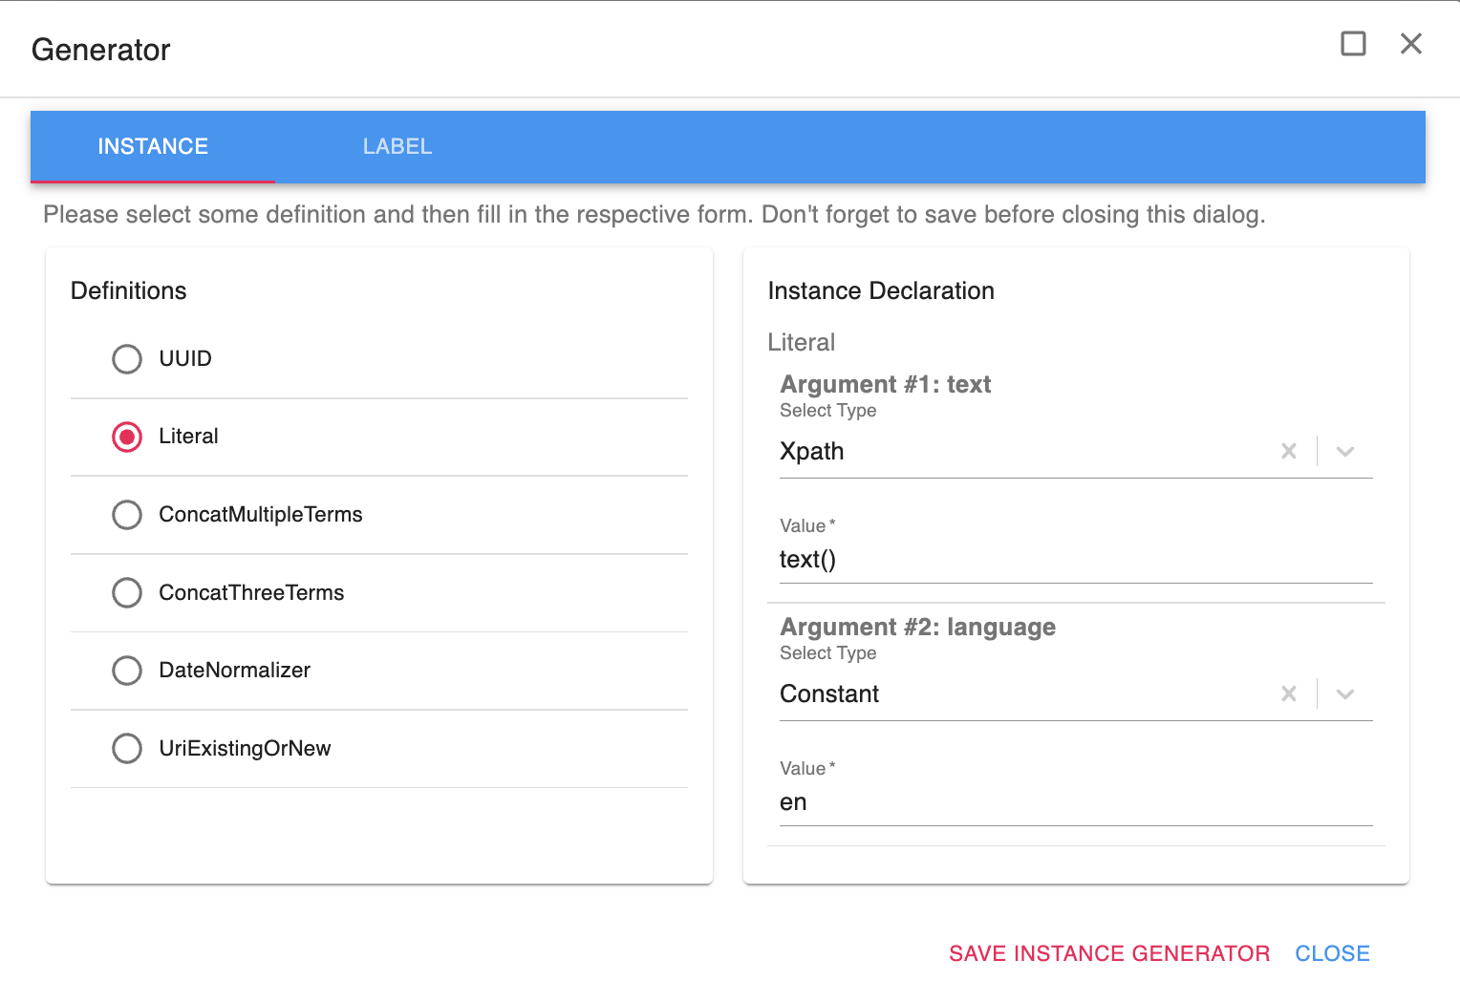Choose the ConcatMultipleTerms definition
The image size is (1460, 1003).
127,515
